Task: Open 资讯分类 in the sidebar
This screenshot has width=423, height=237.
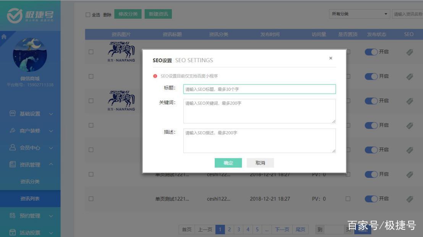Action: click(30, 182)
